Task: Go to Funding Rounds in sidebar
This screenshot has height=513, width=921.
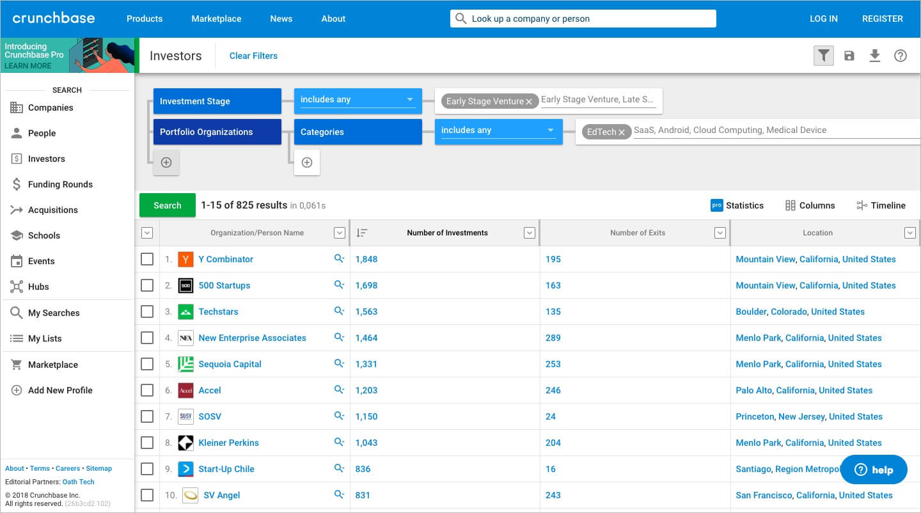Action: click(60, 184)
